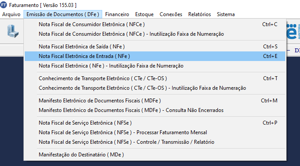
Task: Select Manifestação do Destinatário (MDe)
Action: pos(155,155)
